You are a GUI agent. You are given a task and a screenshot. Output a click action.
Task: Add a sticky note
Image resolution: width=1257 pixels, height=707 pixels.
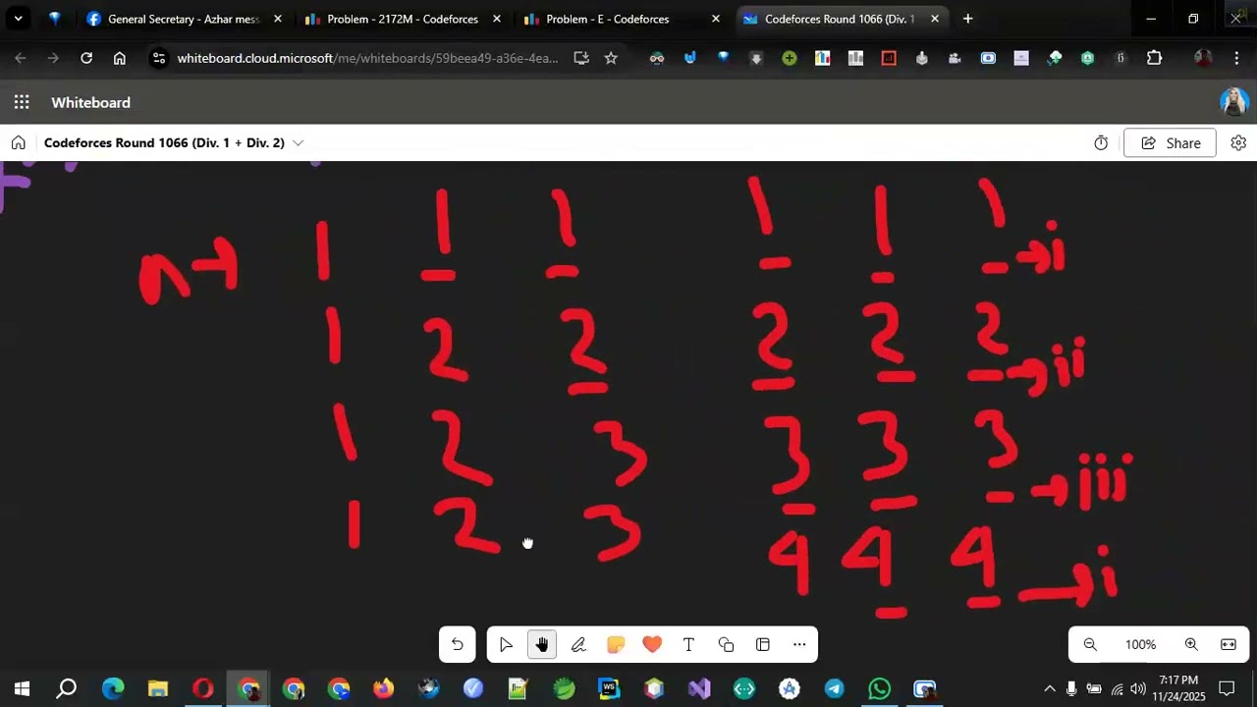pos(616,645)
